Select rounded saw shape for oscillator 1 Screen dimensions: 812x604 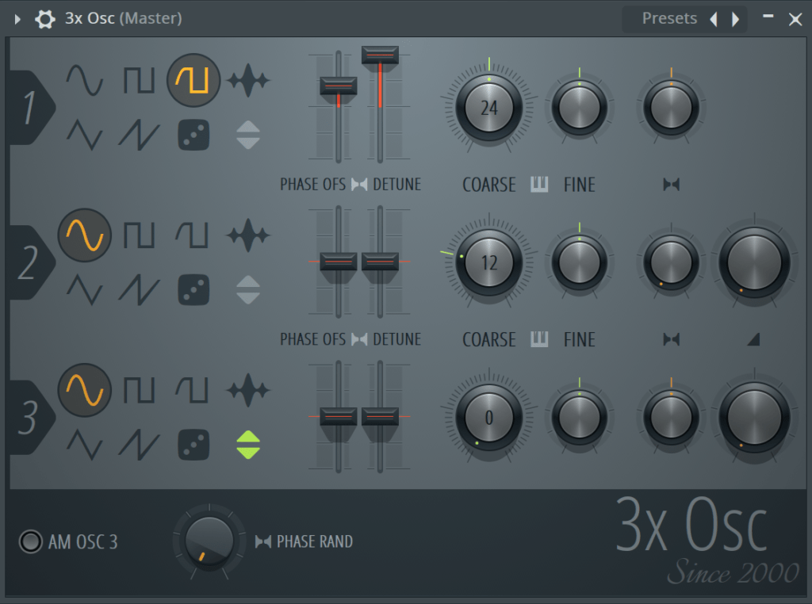coord(193,80)
